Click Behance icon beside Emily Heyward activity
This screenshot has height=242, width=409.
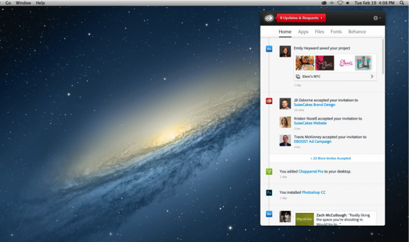click(269, 49)
